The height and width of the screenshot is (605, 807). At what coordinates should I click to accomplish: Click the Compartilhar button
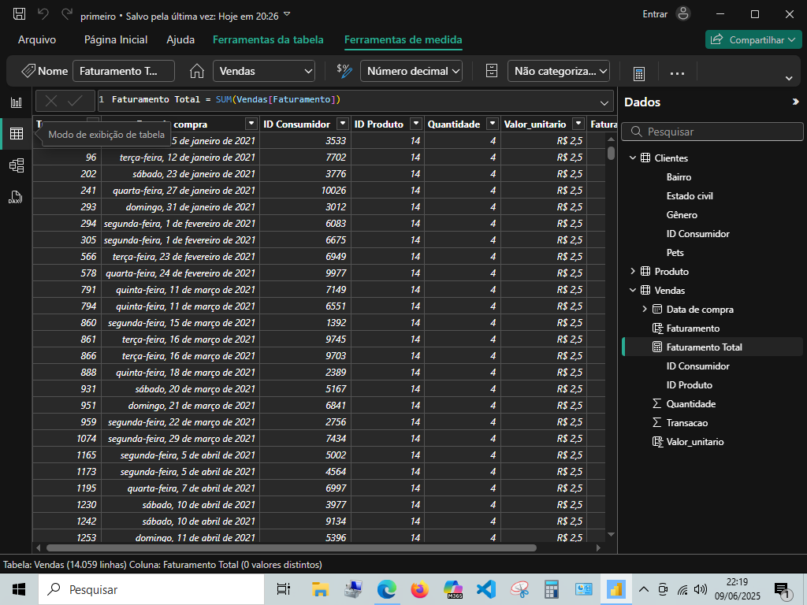pyautogui.click(x=753, y=39)
